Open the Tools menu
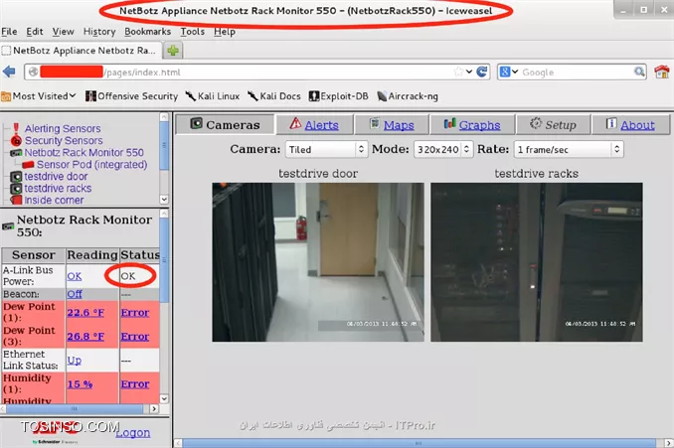The width and height of the screenshot is (674, 448). 192,32
